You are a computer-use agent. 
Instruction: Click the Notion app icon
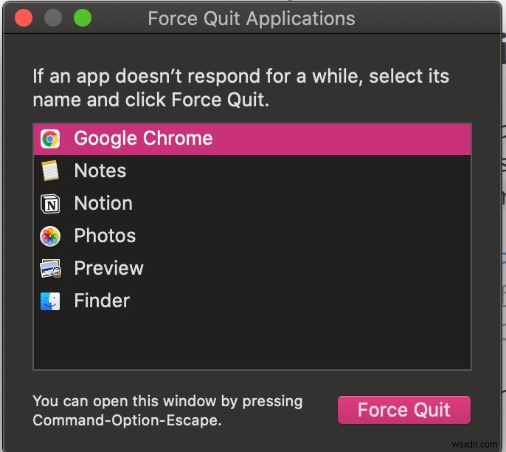(x=50, y=204)
